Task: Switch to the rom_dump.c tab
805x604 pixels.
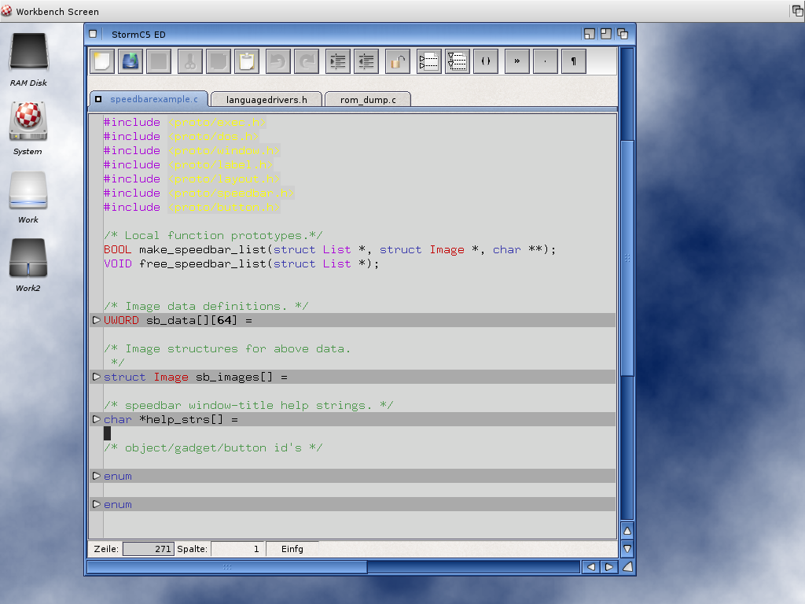Action: pyautogui.click(x=368, y=99)
